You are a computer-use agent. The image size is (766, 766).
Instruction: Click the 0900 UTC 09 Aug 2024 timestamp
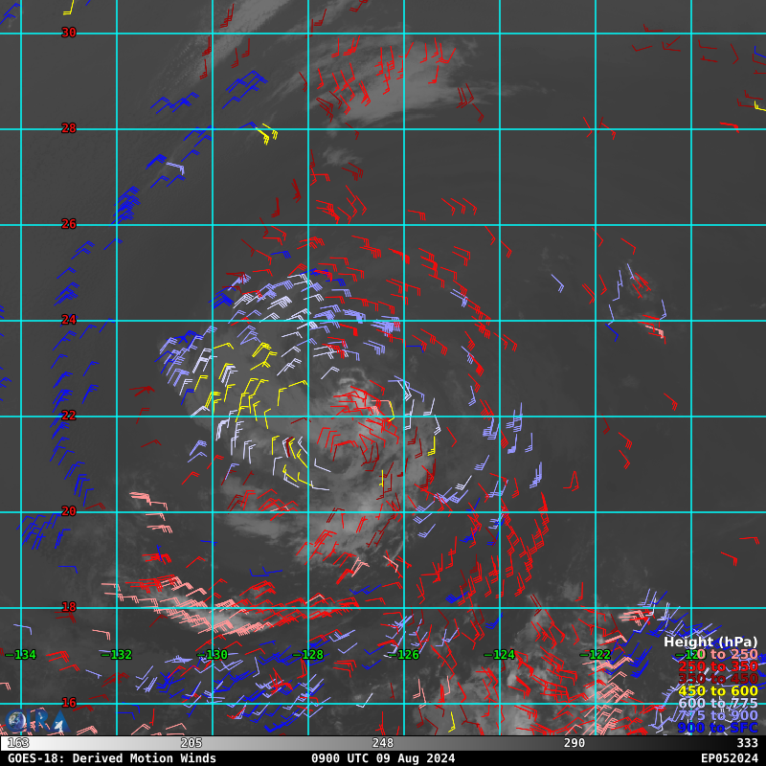pos(383,758)
